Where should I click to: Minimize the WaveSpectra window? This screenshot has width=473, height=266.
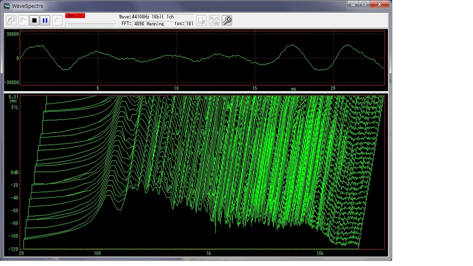tap(354, 4)
